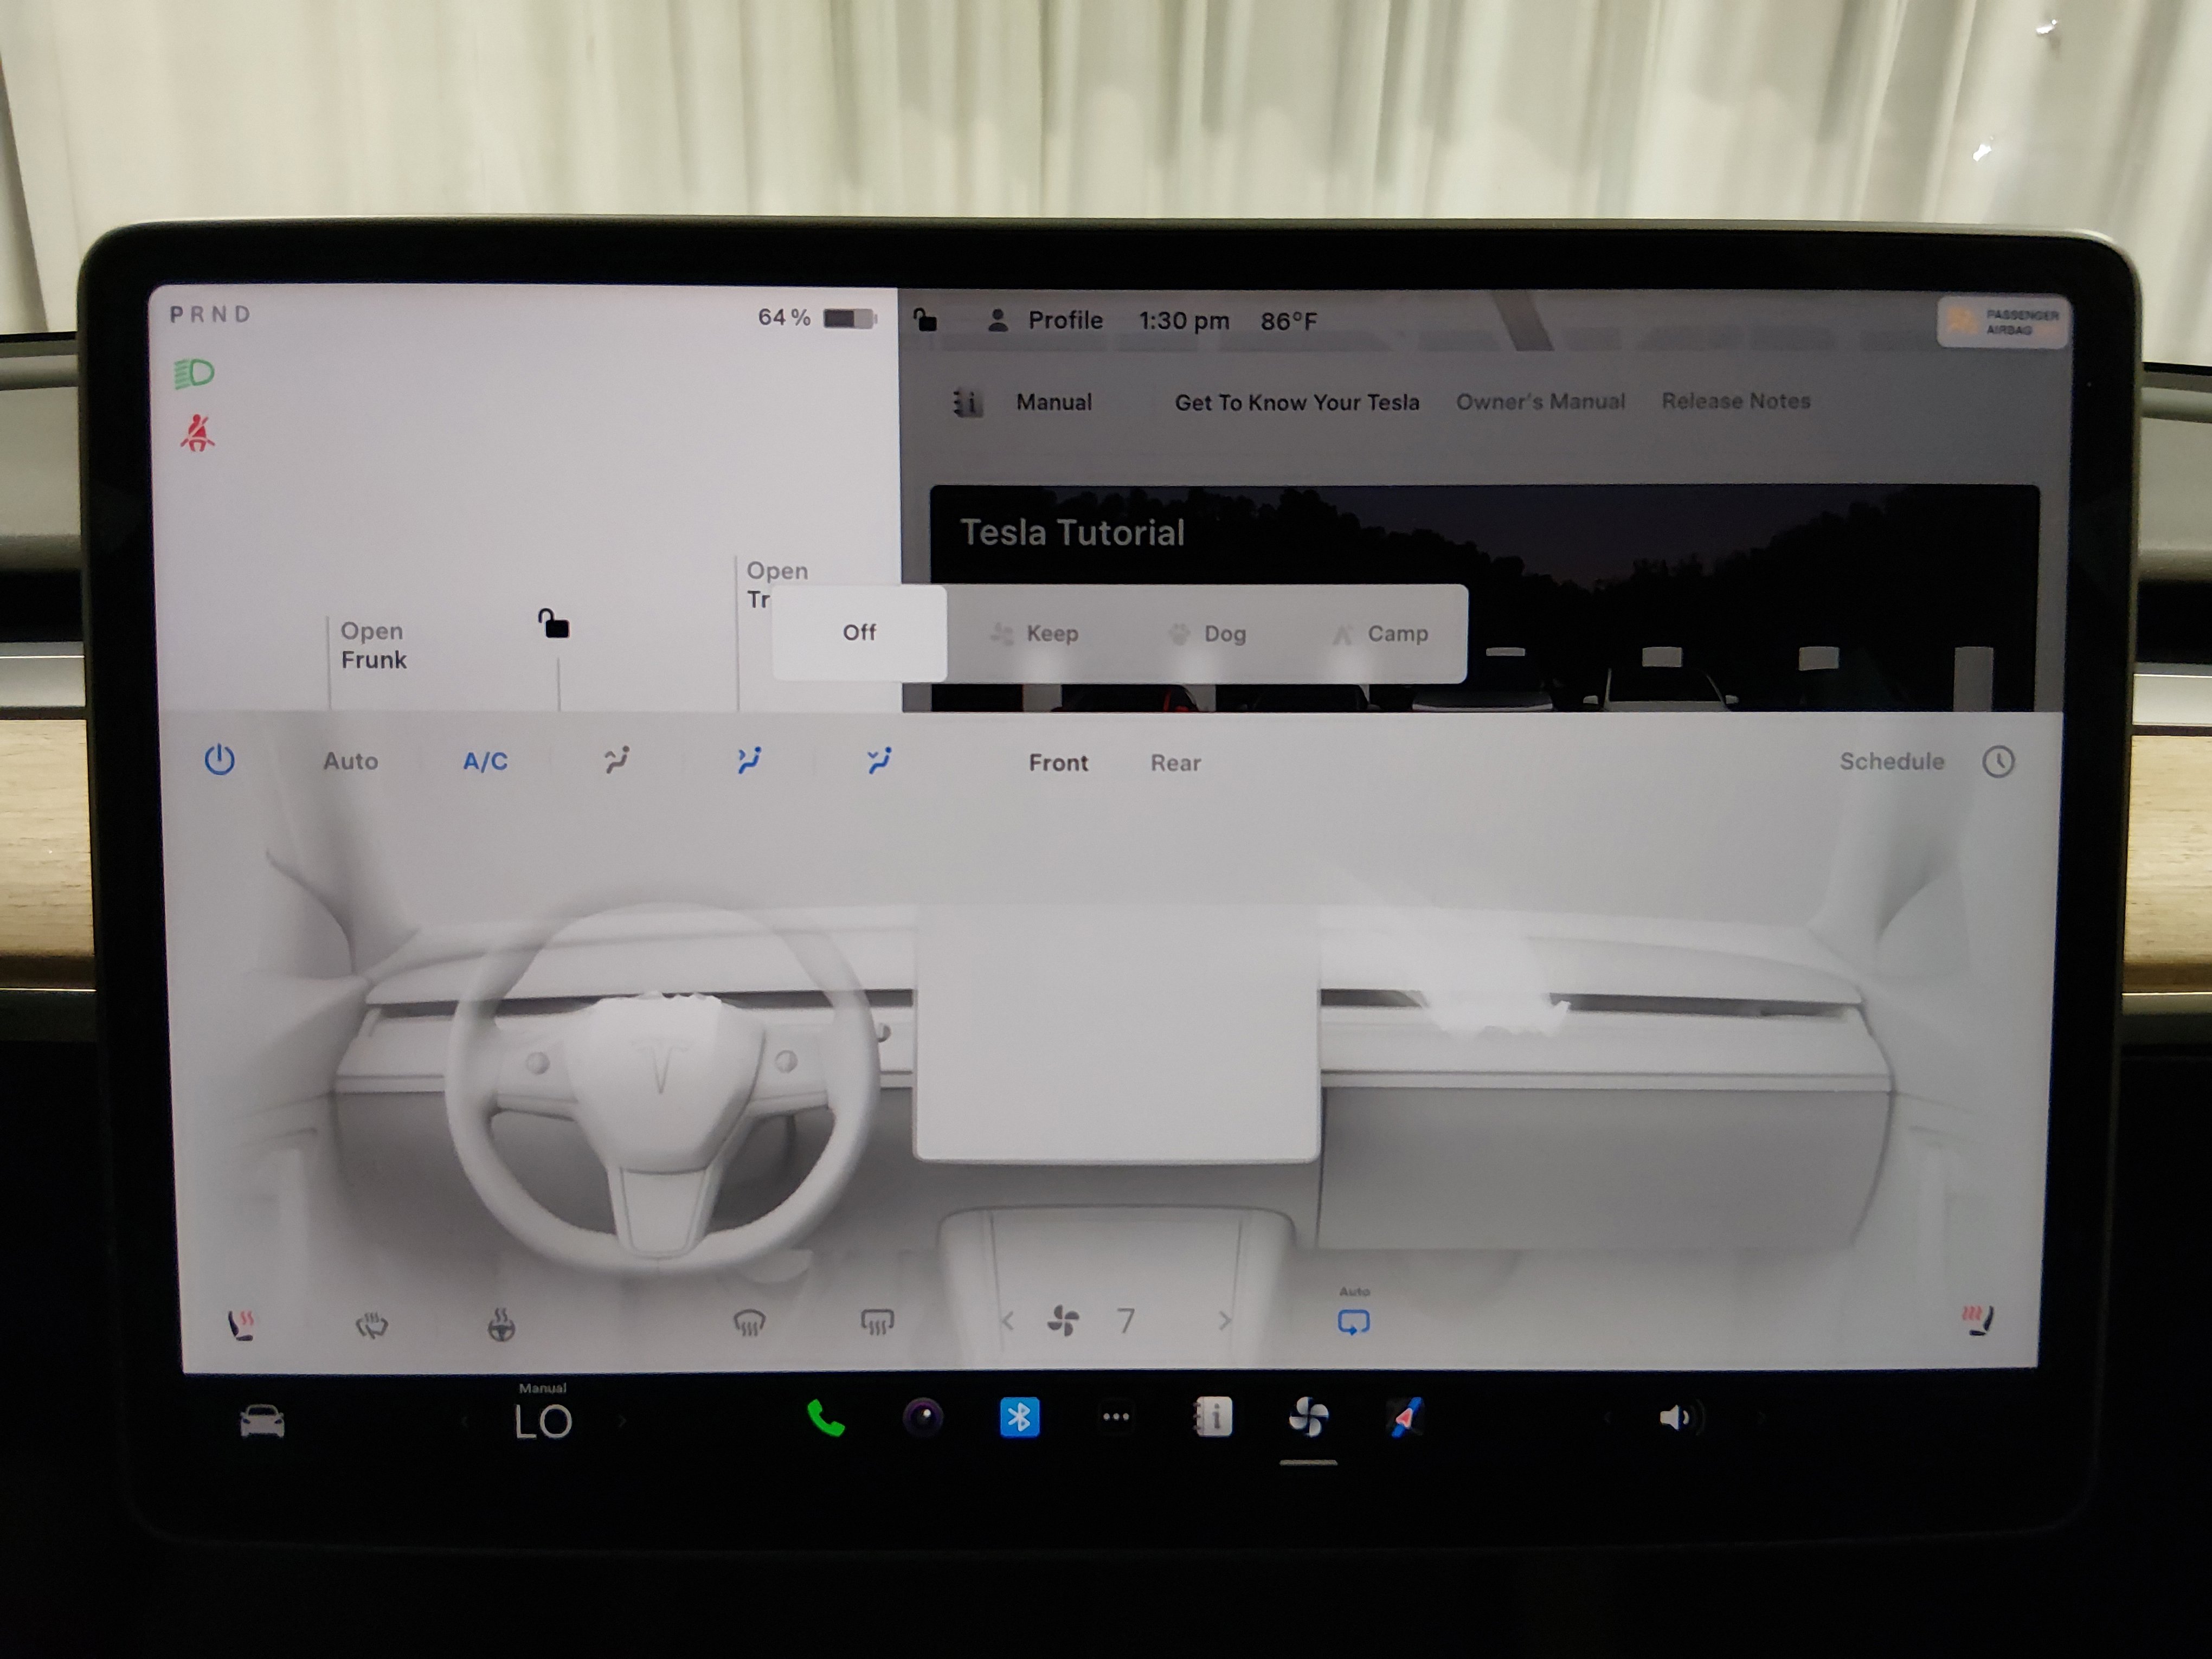Toggle the climate power button

click(x=219, y=760)
